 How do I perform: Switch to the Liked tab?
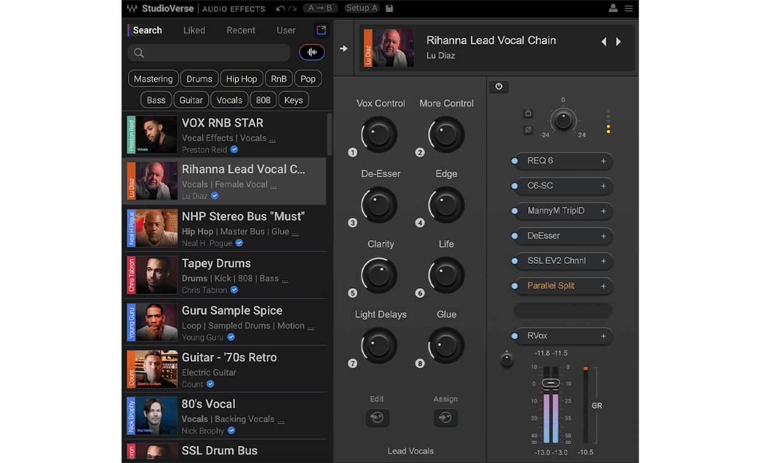[x=194, y=30]
